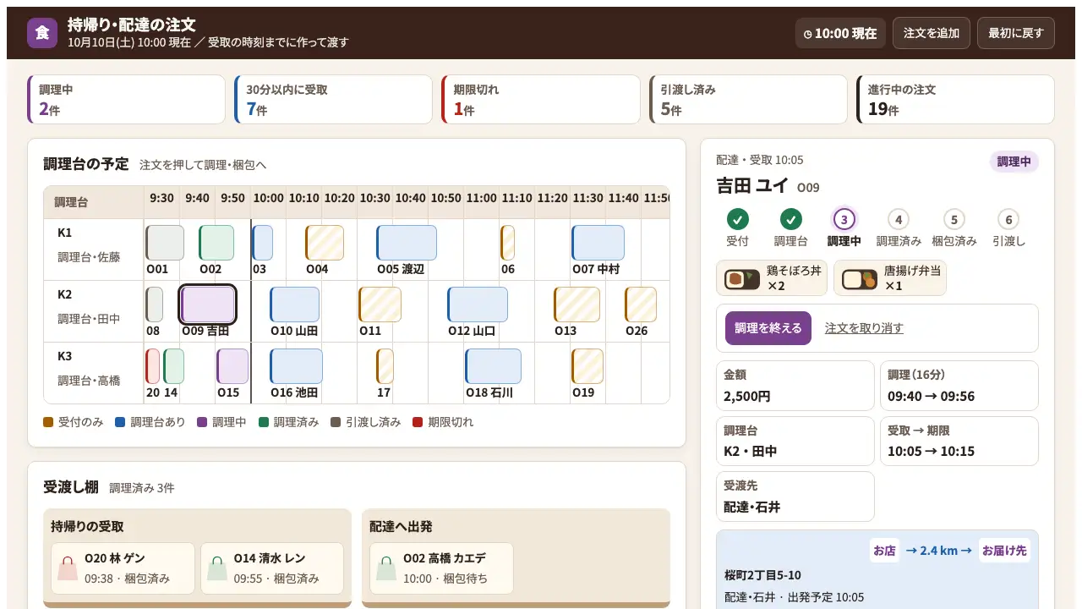Viewport: 1082px width, 609px height.
Task: Select order block O01 in K1 row
Action: click(x=165, y=243)
